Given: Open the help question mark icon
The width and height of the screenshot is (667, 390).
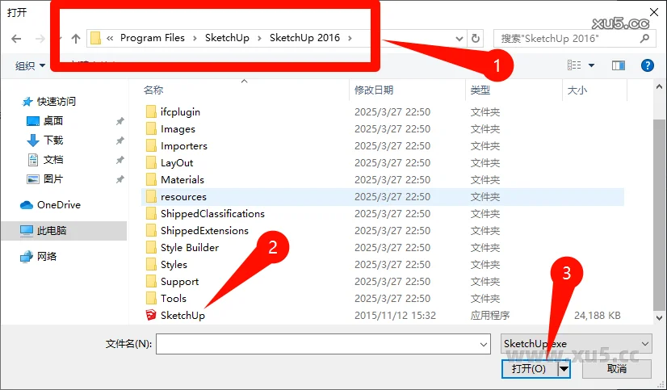Looking at the screenshot, I should point(647,65).
